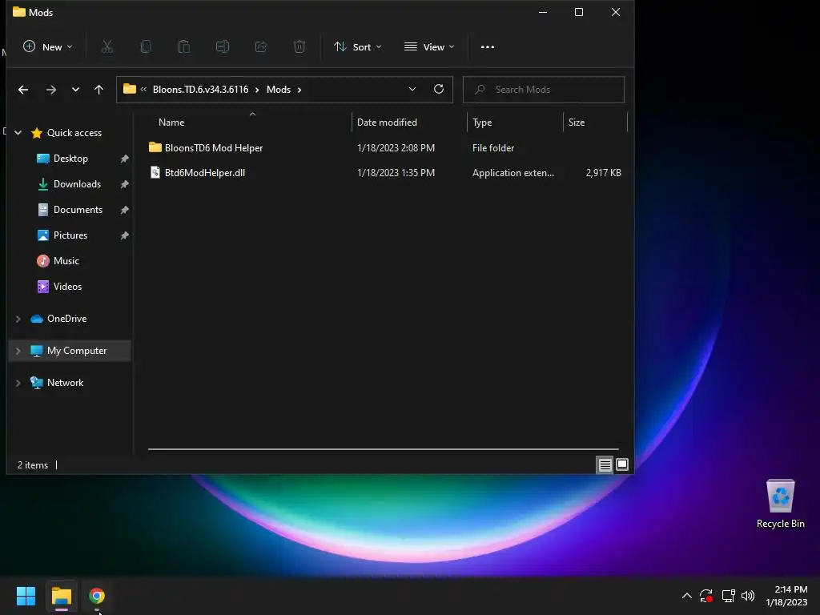Screen dimensions: 820x615
Task: Sort by Date modified column header
Action: (387, 123)
